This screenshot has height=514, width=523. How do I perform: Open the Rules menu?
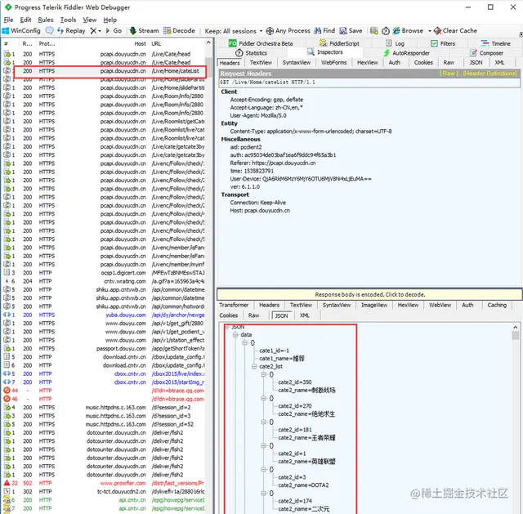pyautogui.click(x=46, y=20)
